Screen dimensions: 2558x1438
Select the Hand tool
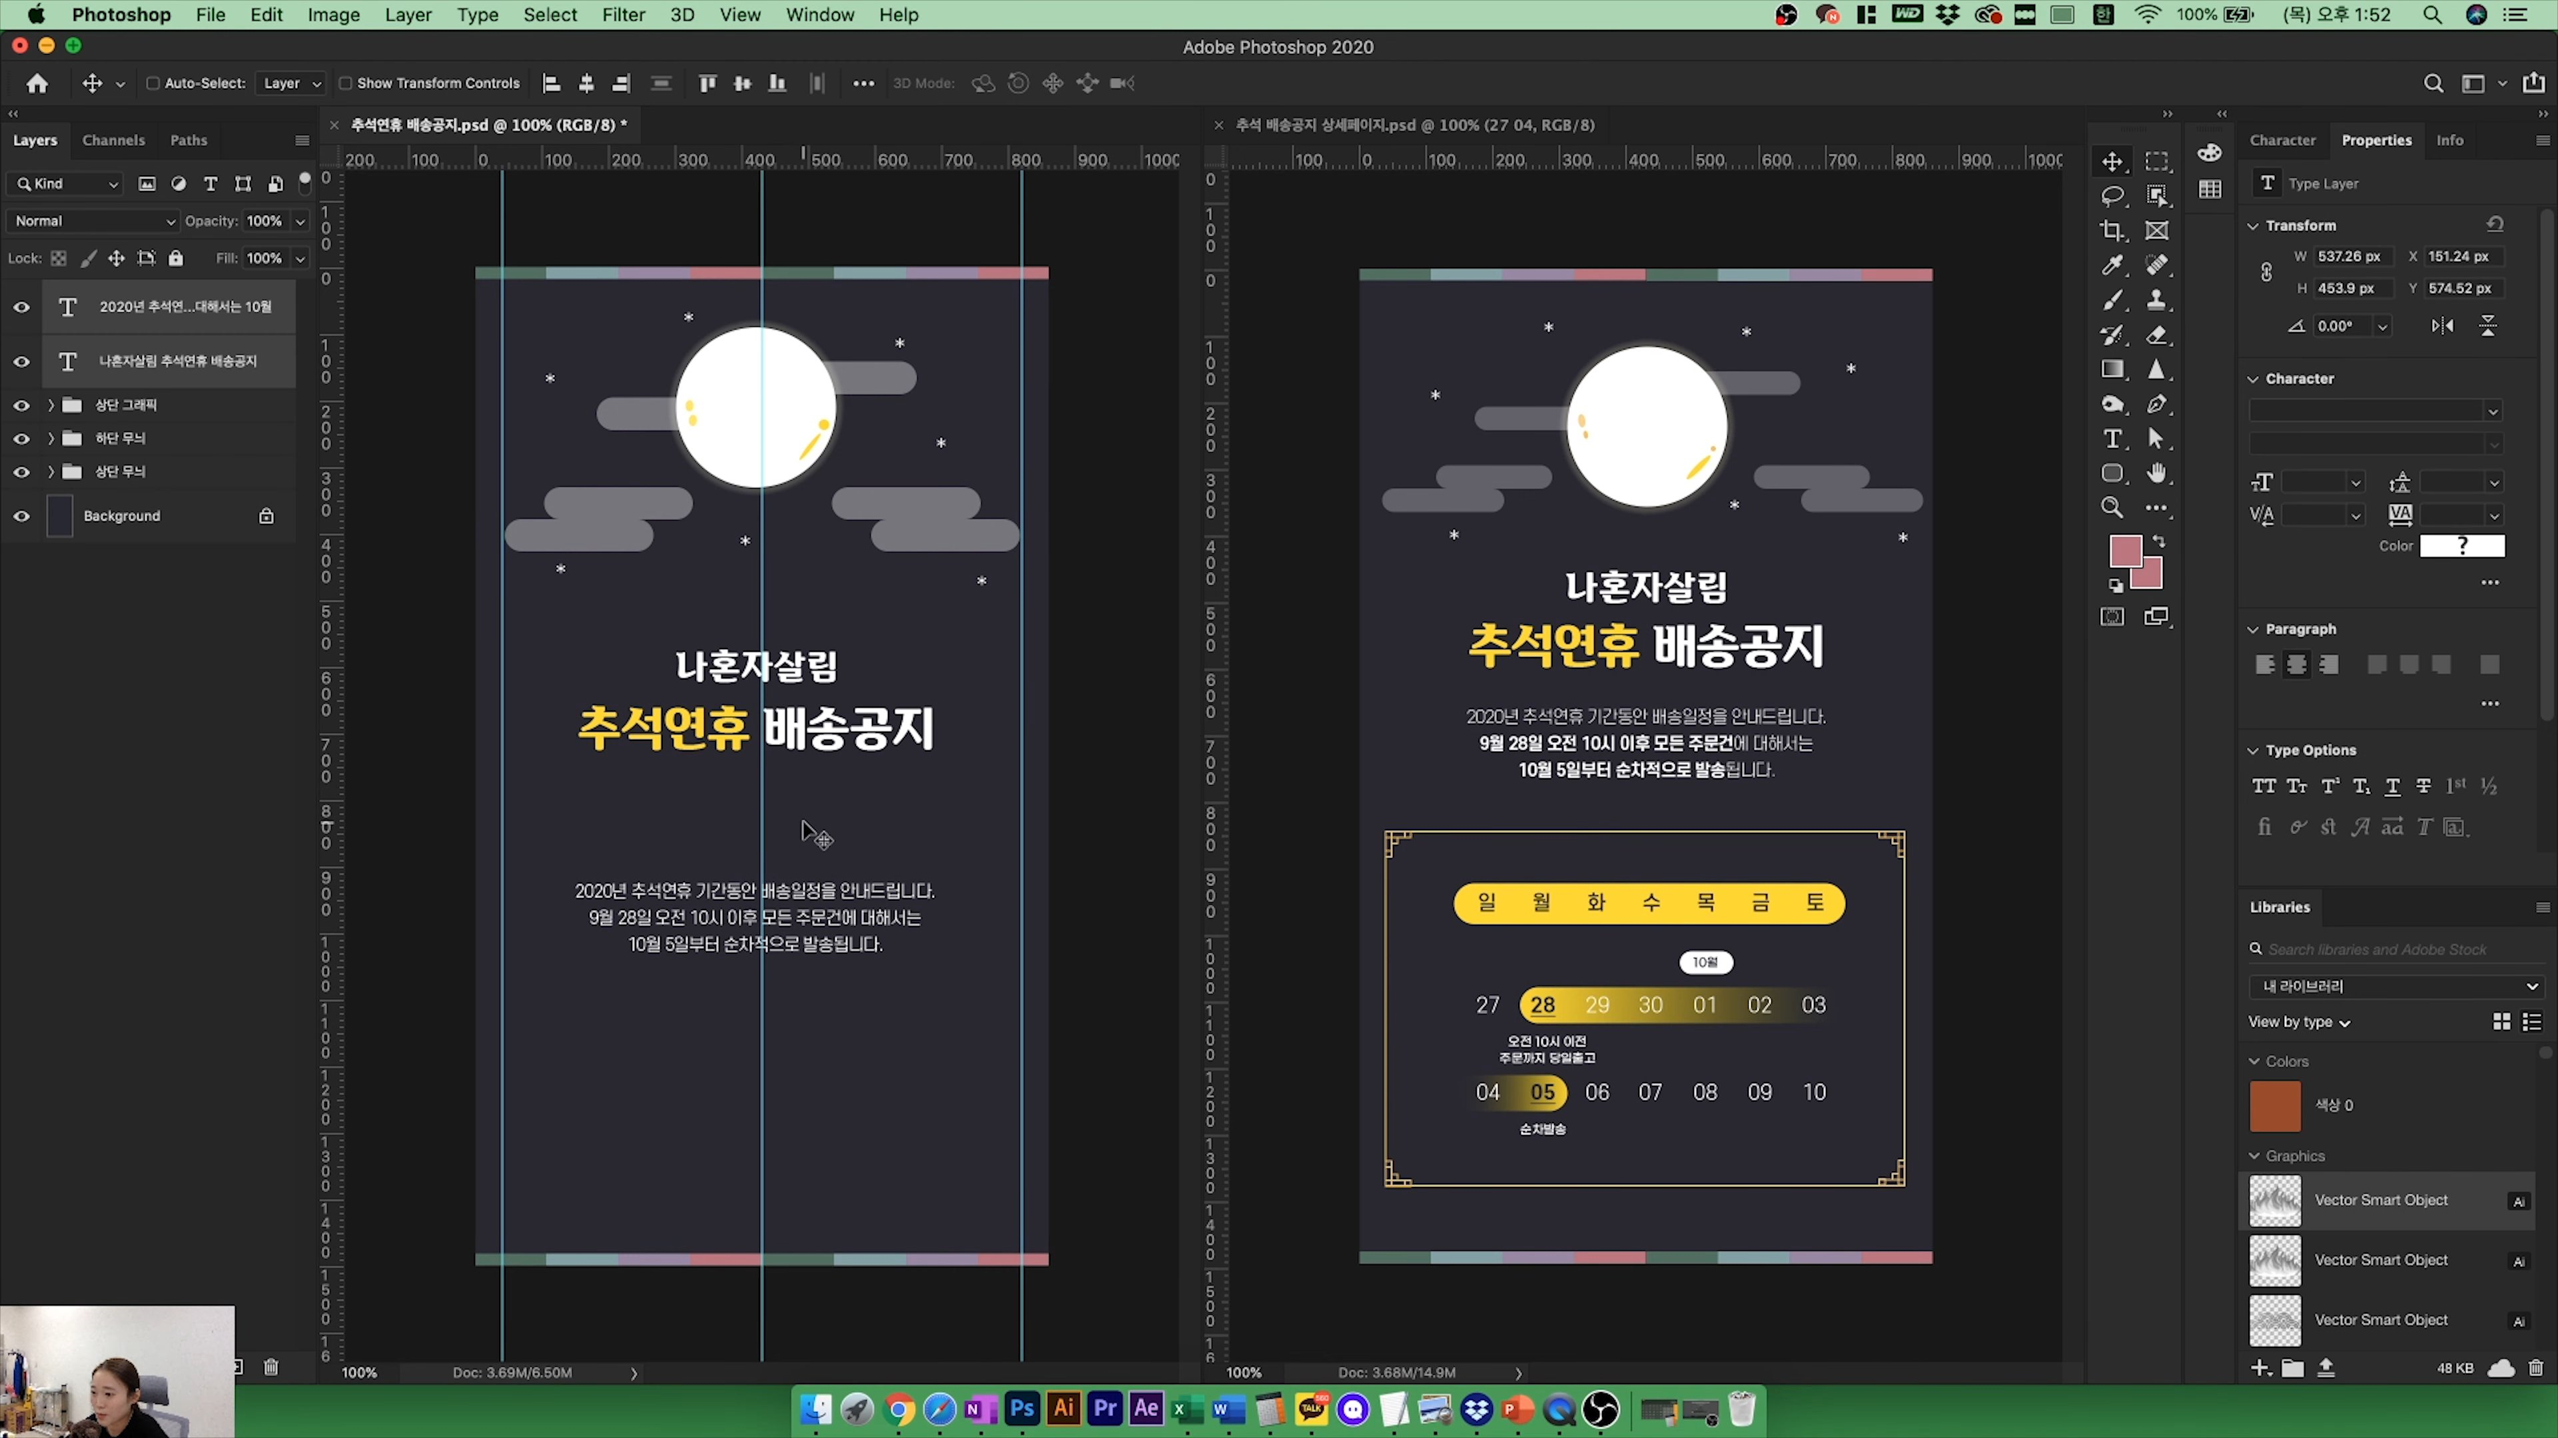click(x=2157, y=473)
